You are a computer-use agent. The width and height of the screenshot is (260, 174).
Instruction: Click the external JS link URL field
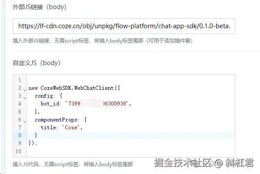pos(124,26)
